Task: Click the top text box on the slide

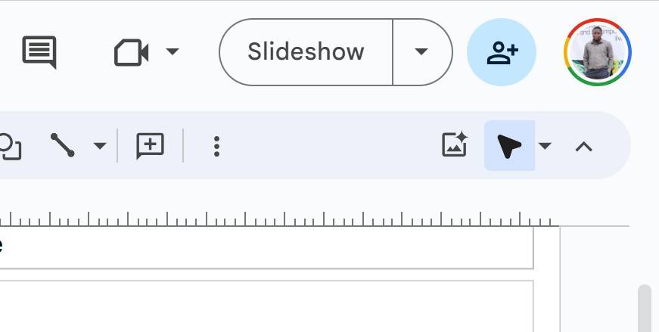Action: [265, 247]
